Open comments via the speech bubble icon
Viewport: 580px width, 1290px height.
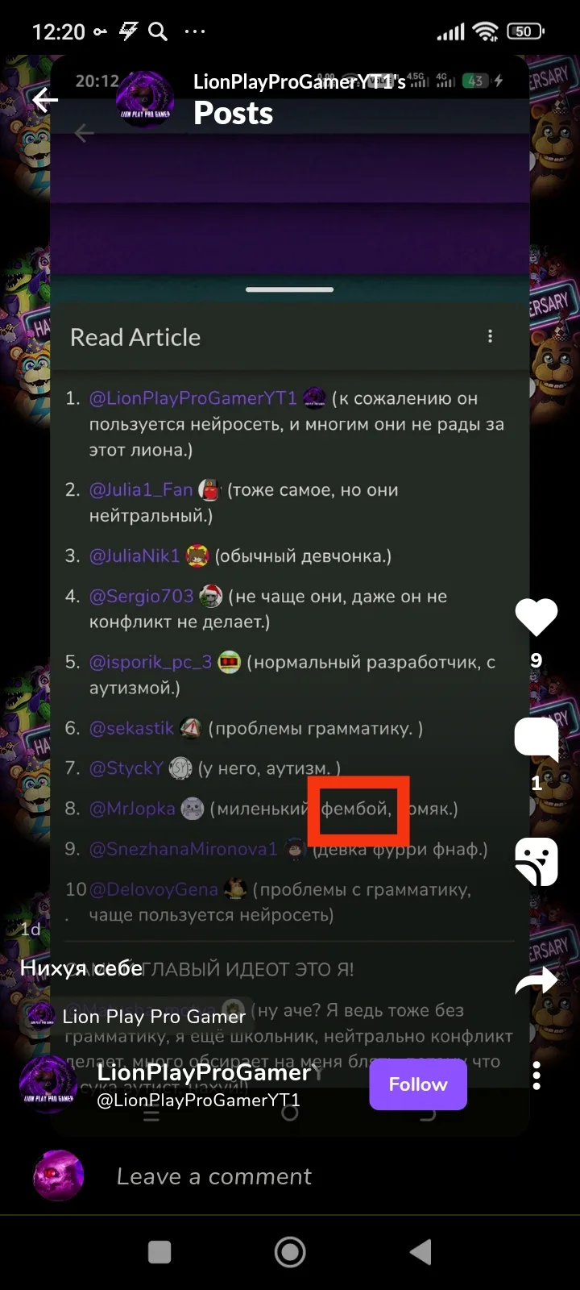pos(536,738)
